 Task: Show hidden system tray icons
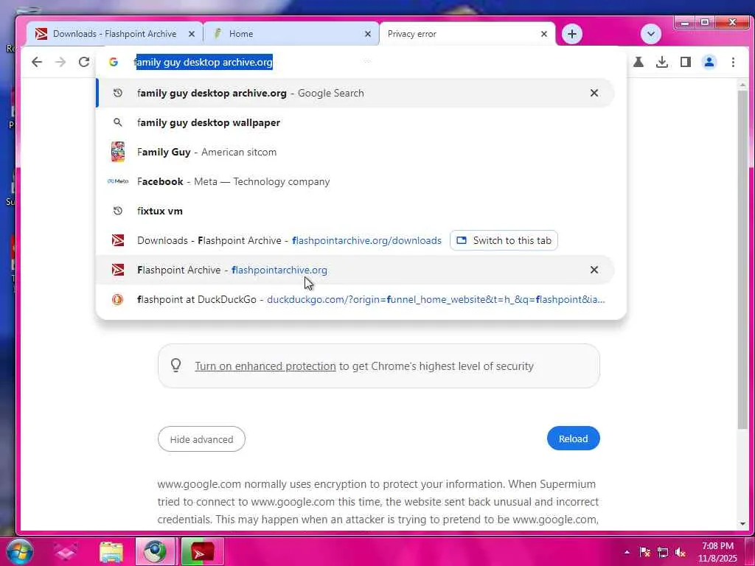(x=627, y=552)
